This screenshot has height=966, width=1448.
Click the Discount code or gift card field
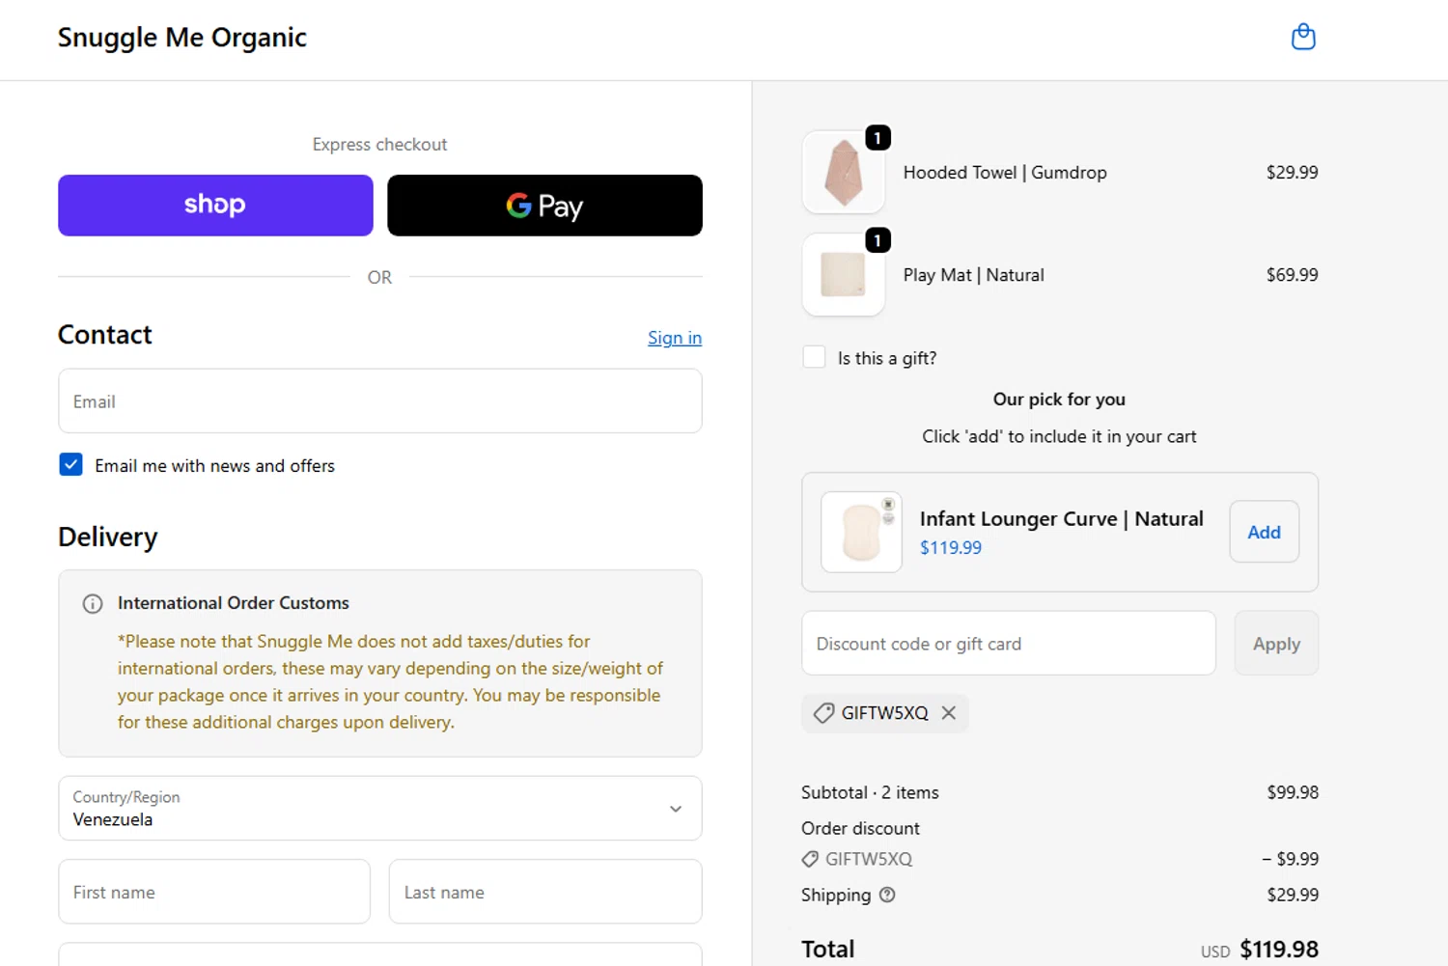tap(1008, 643)
